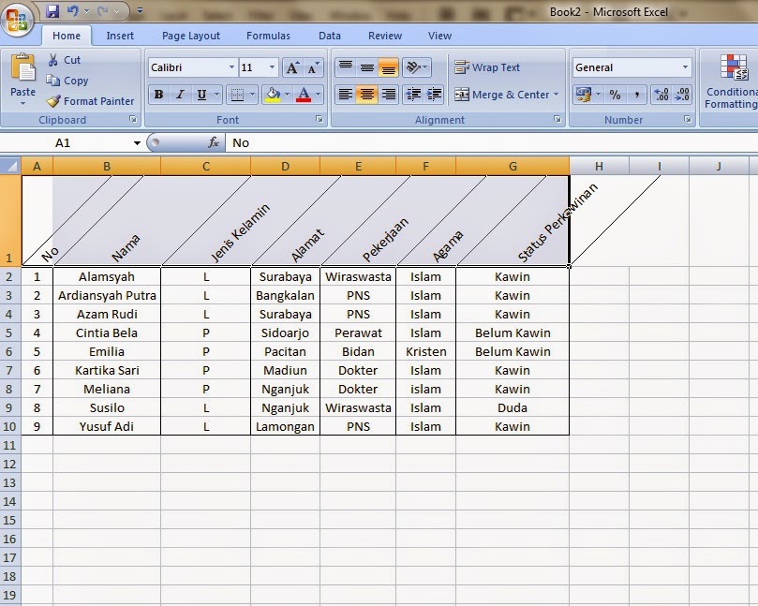Open the Calibri font name dropdown
758x606 pixels.
pos(231,67)
